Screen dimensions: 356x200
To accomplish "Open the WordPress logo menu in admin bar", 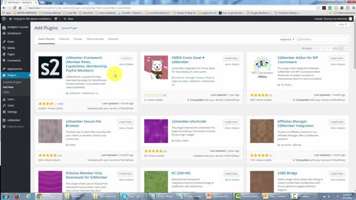I will (4, 19).
